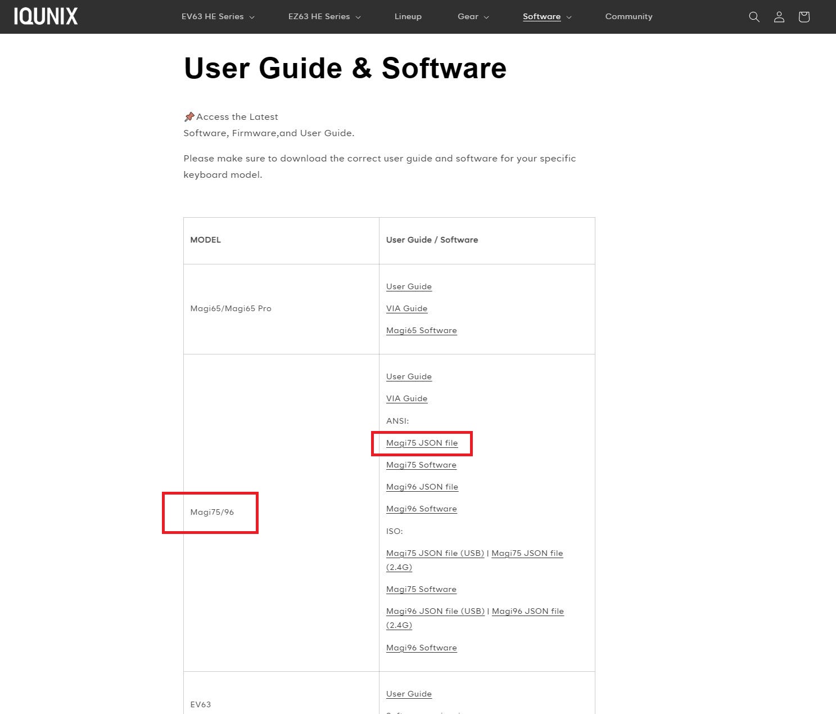Expand the Software dropdown menu
The image size is (836, 714).
[x=547, y=17]
